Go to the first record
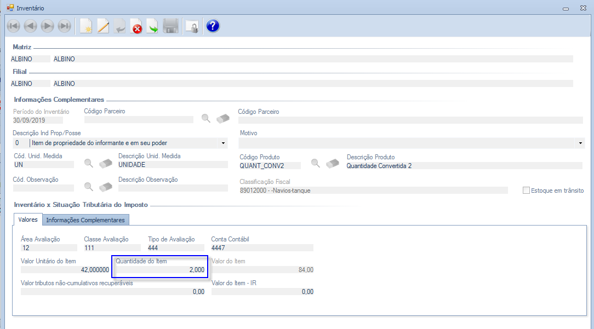This screenshot has width=594, height=329. click(14, 26)
